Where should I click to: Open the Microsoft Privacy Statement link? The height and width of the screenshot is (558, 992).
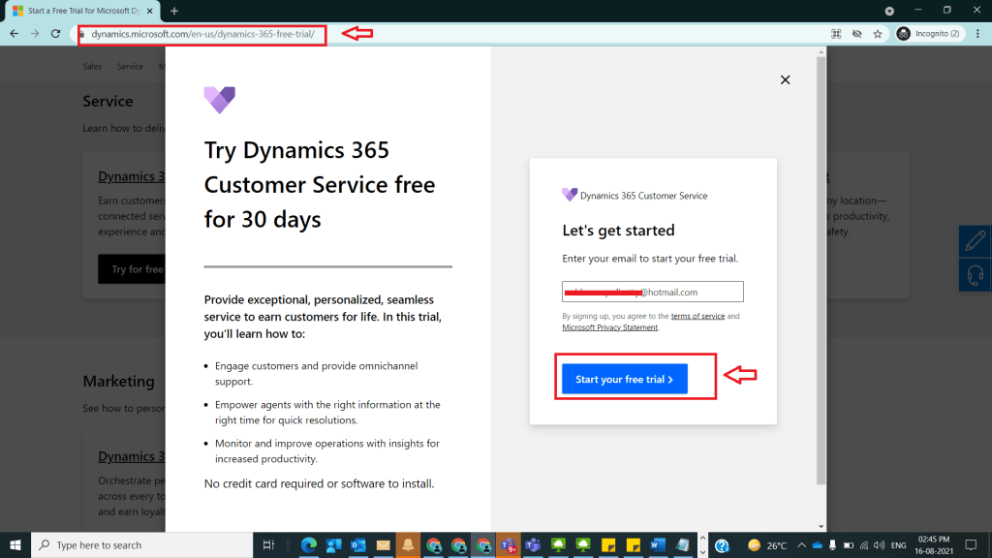pyautogui.click(x=609, y=327)
